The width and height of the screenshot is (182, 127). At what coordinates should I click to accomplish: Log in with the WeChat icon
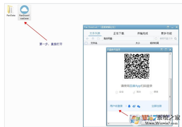tap(139, 106)
